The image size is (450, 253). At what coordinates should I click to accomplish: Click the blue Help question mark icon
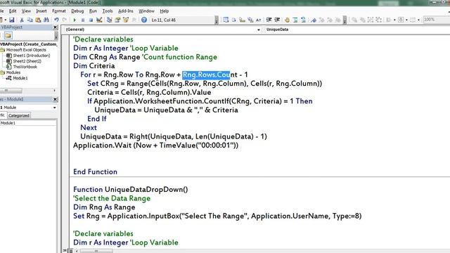pos(144,20)
